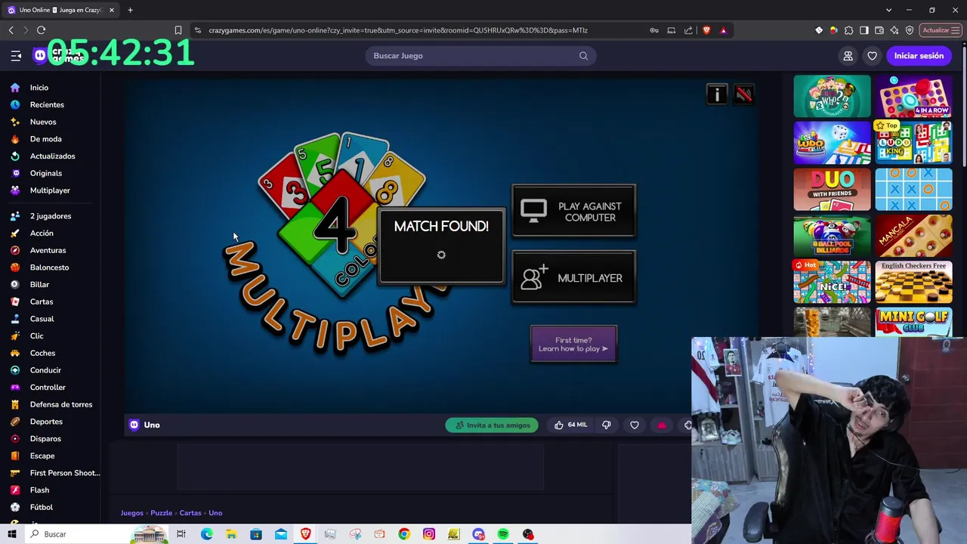Open Actualizados in the sidebar
Viewport: 967px width, 544px height.
point(52,156)
